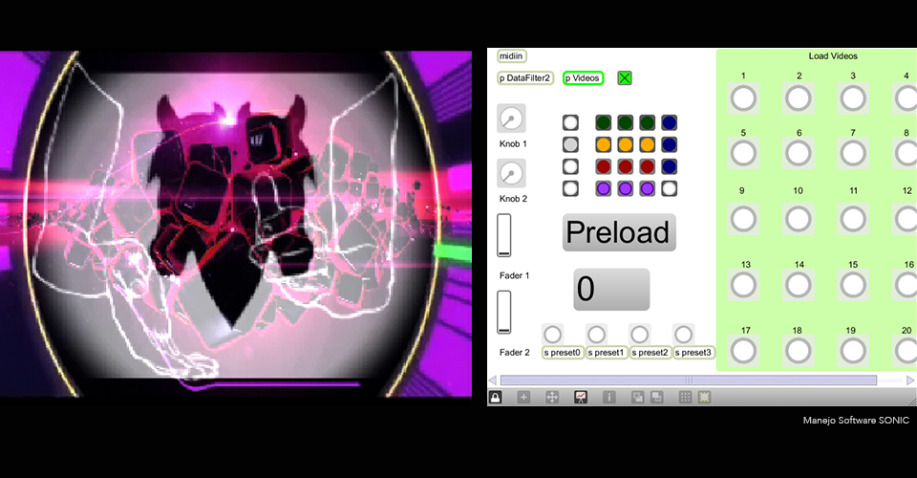The height and width of the screenshot is (478, 917).
Task: Click the number box showing 0
Action: pos(611,289)
